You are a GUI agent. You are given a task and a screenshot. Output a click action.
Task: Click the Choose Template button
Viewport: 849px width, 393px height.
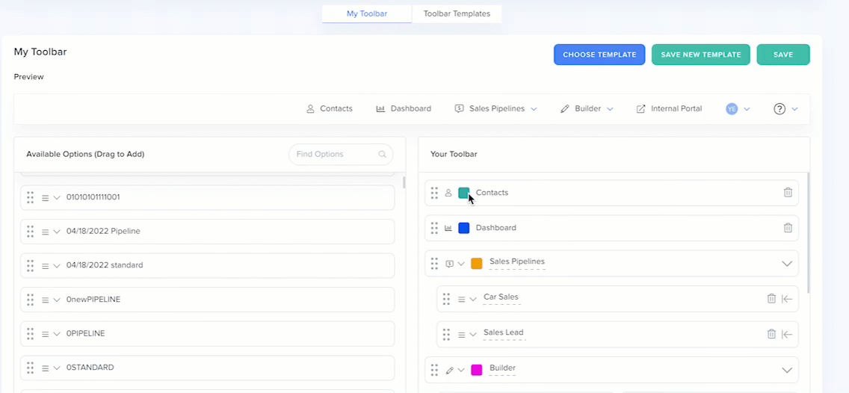[599, 55]
